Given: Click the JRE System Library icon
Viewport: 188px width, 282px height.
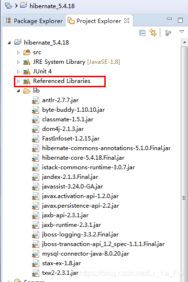Looking at the screenshot, I should pos(27,62).
